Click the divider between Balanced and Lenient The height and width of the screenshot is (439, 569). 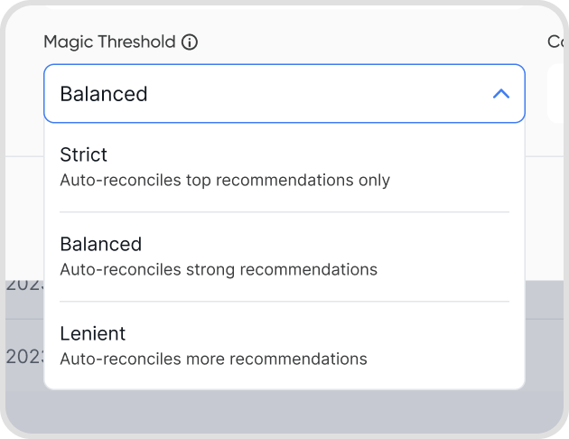pyautogui.click(x=284, y=302)
